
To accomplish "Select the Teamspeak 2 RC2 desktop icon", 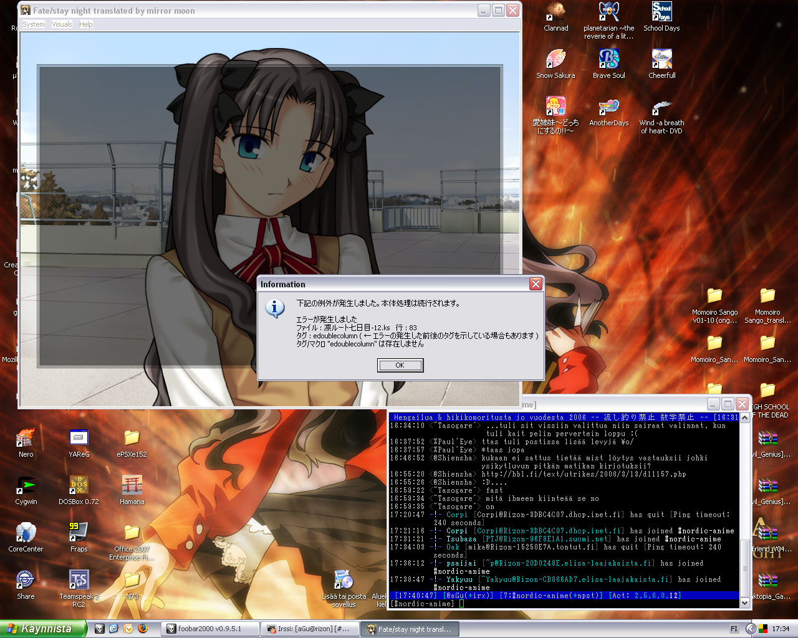I will coord(79,589).
